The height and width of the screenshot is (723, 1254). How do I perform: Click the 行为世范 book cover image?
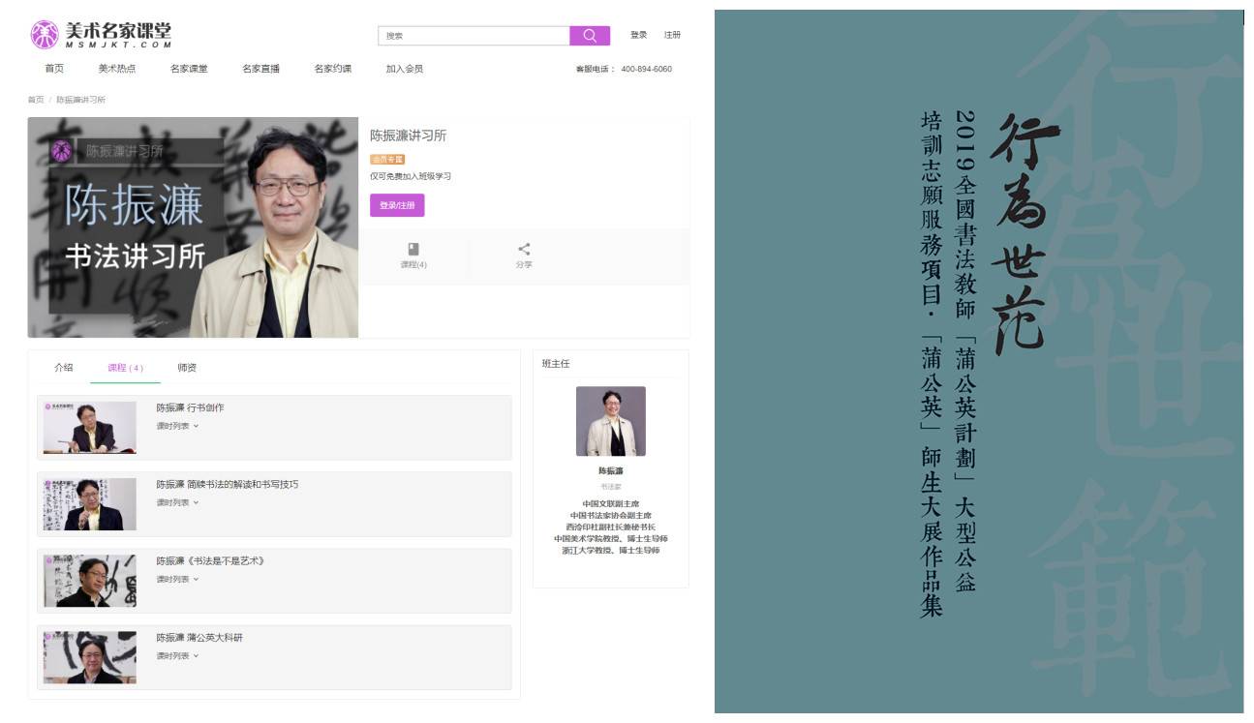[979, 362]
